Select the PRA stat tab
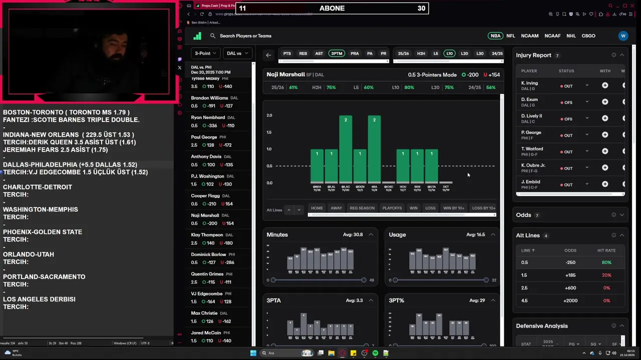Screen dimensions: 641x360 coord(355,53)
